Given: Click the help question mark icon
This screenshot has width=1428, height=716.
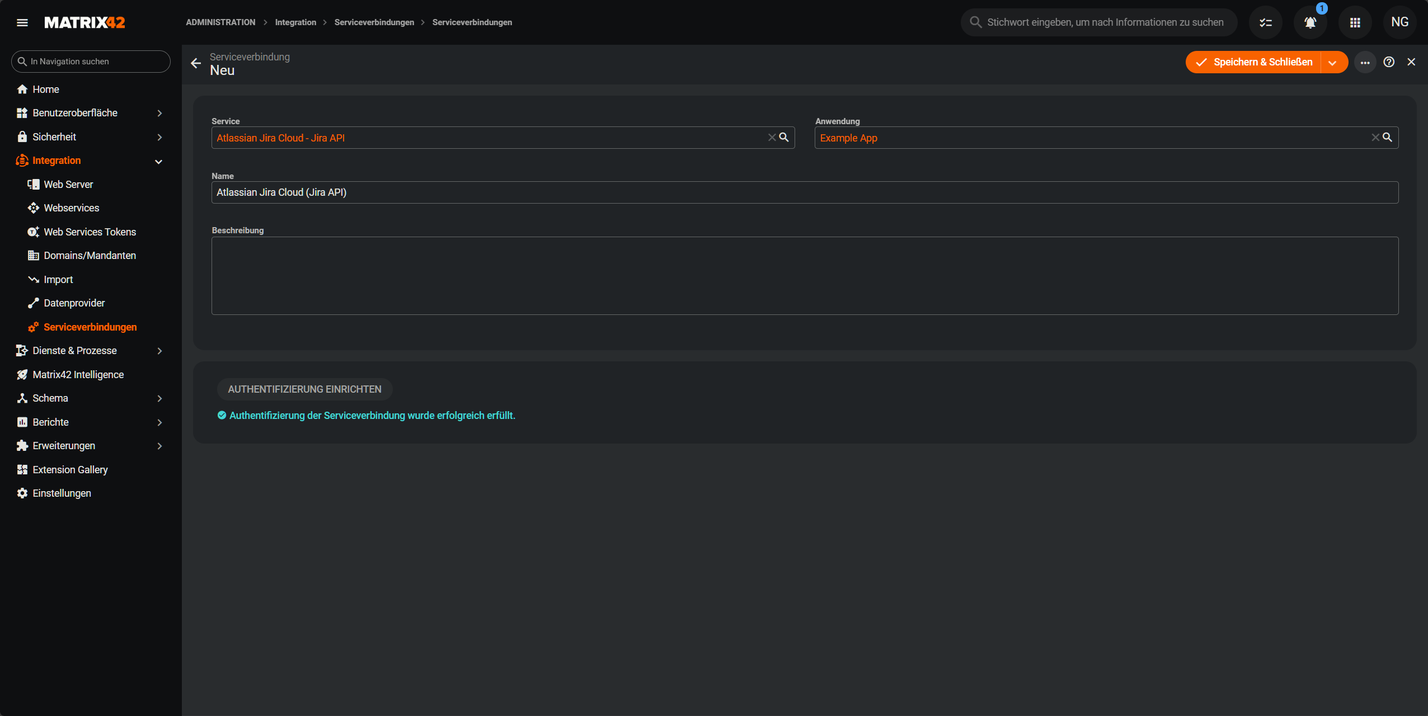Looking at the screenshot, I should [x=1389, y=62].
